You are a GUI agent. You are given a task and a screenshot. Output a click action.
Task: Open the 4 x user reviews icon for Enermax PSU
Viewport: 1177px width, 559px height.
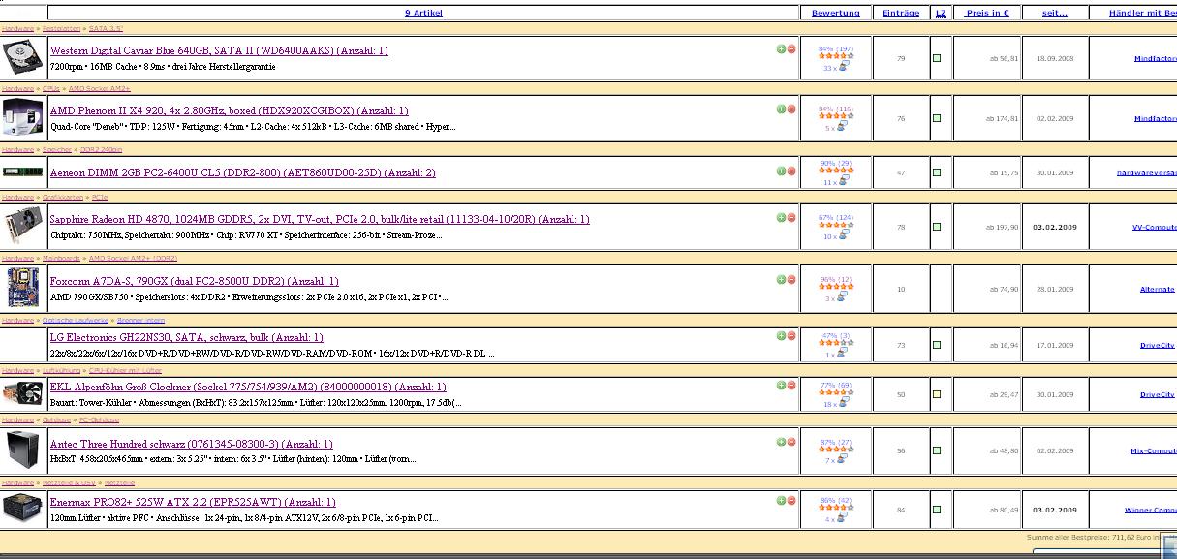pos(843,519)
